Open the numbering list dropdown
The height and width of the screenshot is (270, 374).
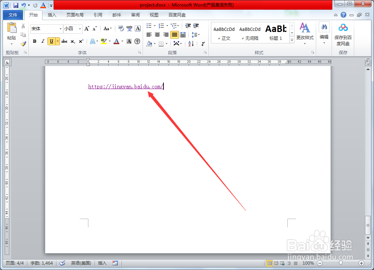point(167,26)
